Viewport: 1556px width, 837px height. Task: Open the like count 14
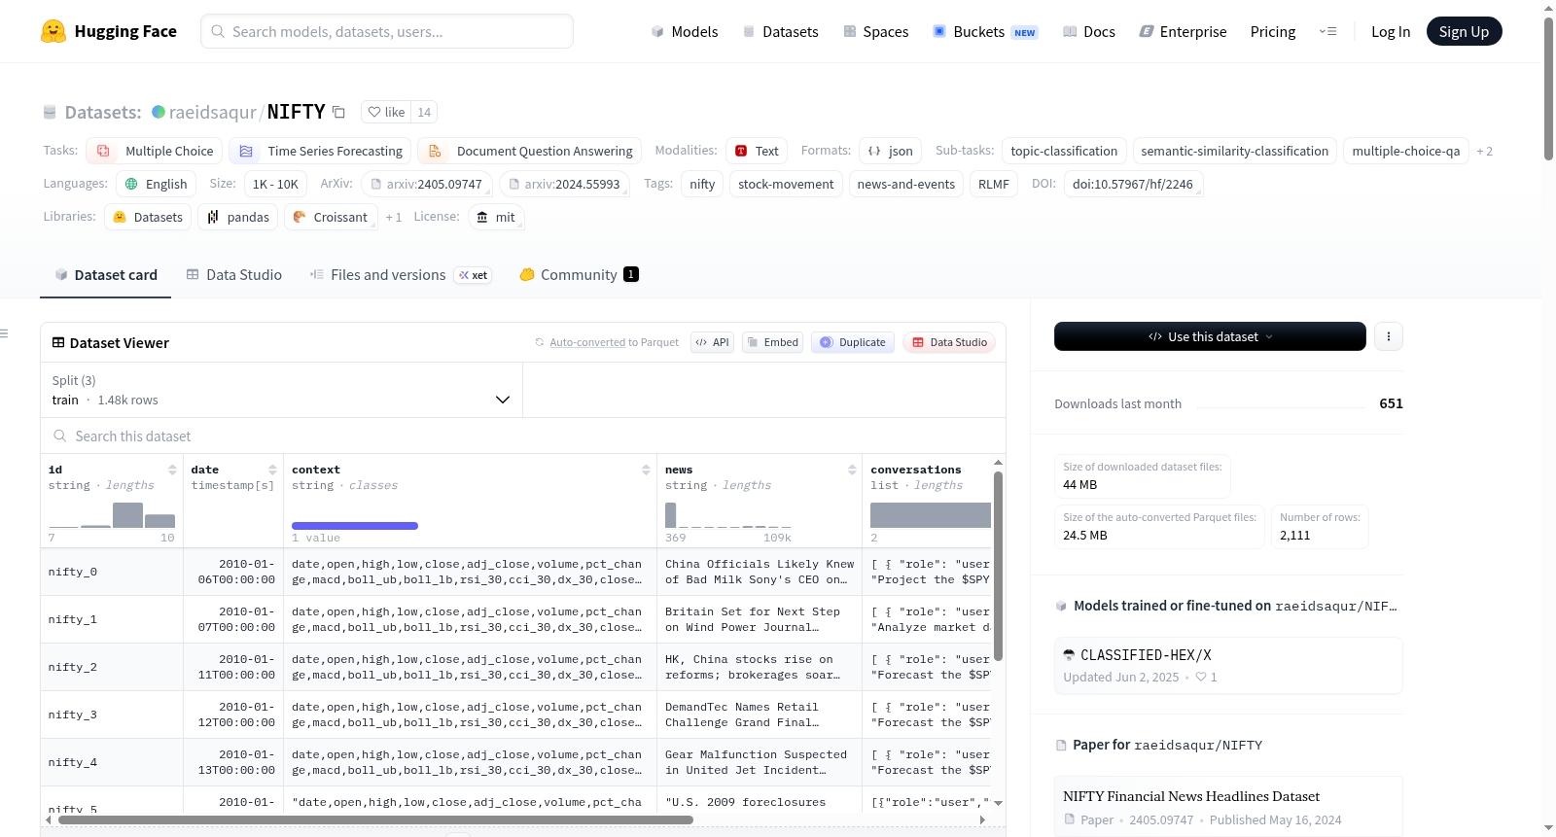424,112
